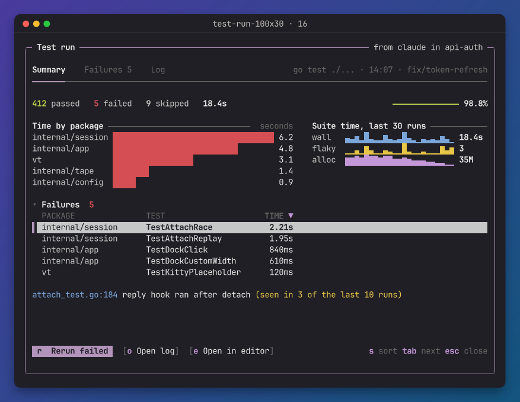Click the red window close button
520x402 pixels.
[26, 24]
